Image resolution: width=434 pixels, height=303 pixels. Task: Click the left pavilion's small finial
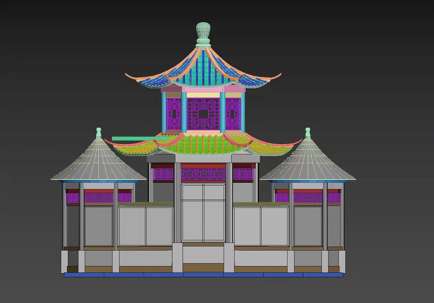99,131
